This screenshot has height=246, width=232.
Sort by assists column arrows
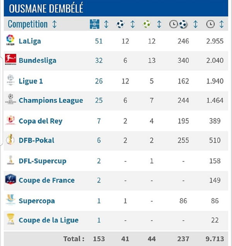click(159, 24)
